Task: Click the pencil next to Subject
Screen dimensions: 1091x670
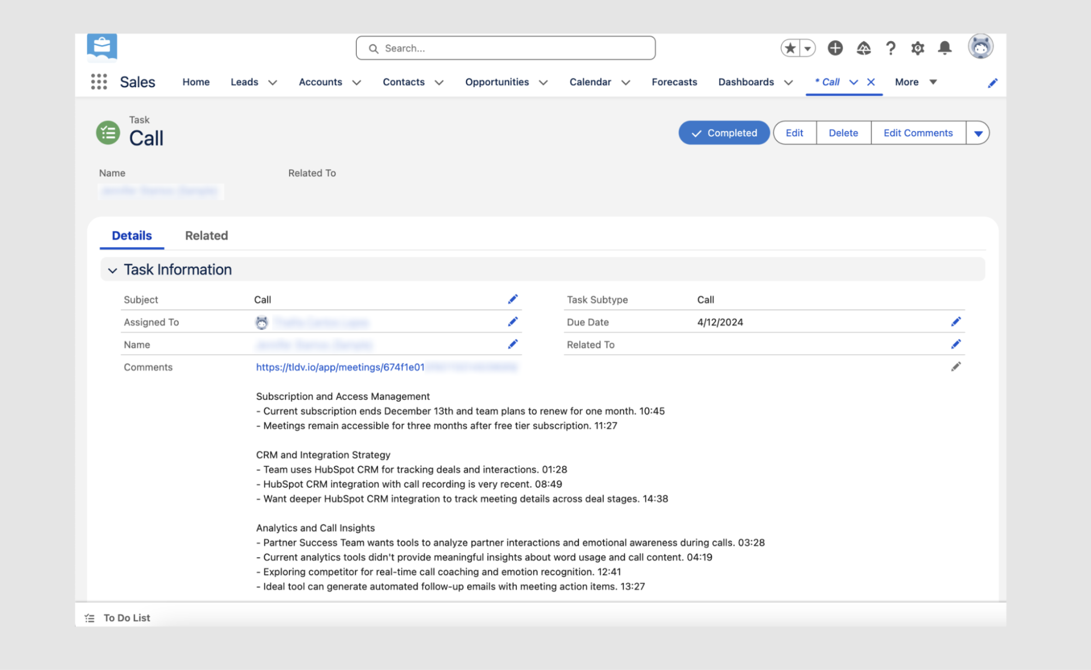Action: [512, 299]
